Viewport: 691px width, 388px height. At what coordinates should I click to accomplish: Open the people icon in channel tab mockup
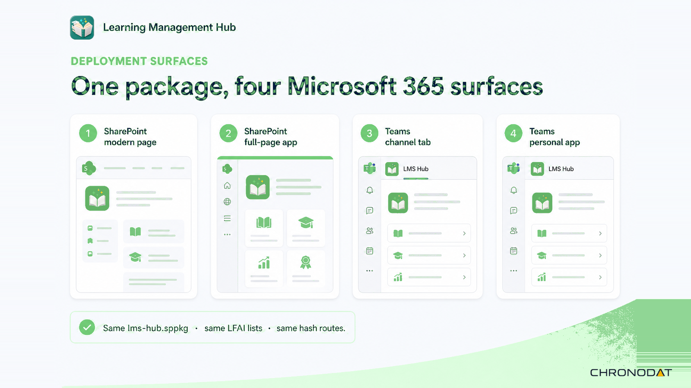click(x=370, y=231)
